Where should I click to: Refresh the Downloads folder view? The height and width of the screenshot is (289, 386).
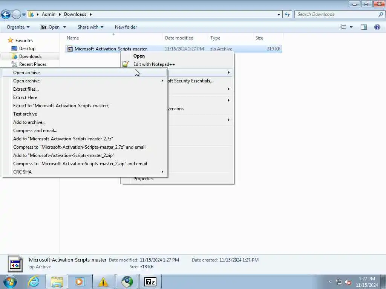click(x=287, y=14)
